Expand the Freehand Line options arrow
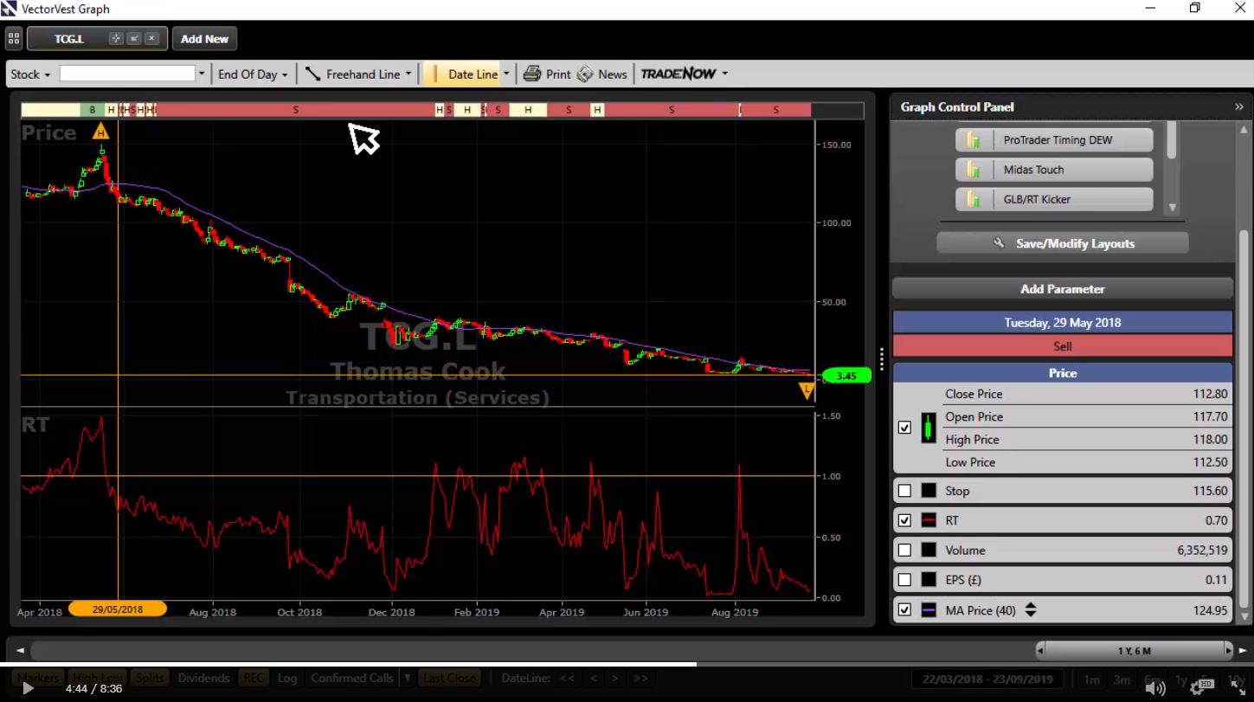 tap(408, 74)
